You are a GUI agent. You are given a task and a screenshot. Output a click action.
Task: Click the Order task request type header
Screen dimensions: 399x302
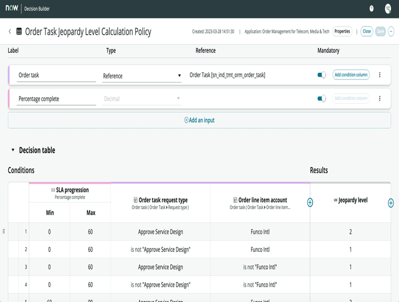(161, 203)
